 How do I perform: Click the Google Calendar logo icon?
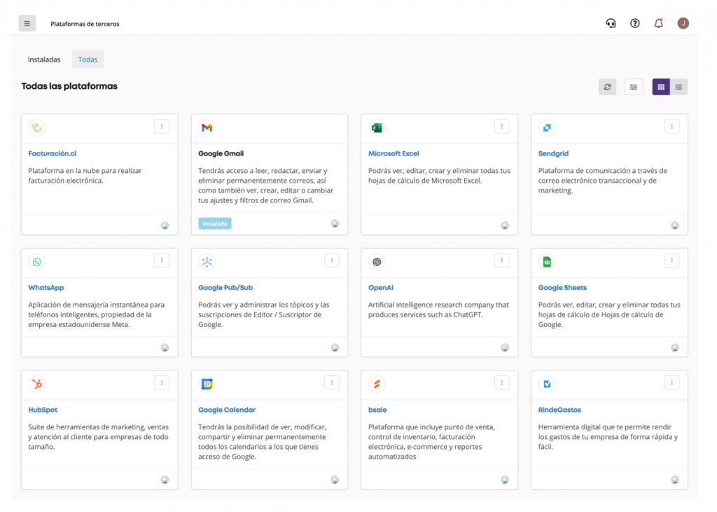(x=207, y=384)
